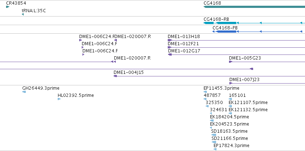Click the CG4168 gene name
The width and height of the screenshot is (305, 151).
212,3
